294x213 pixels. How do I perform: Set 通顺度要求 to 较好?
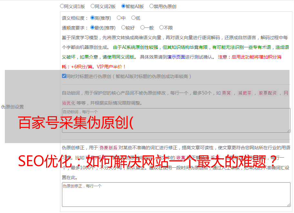123,28
